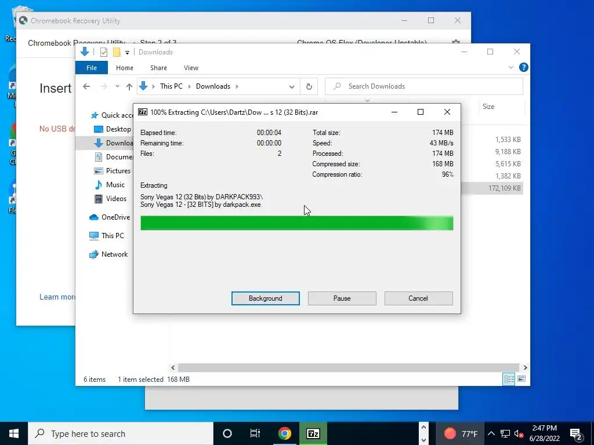Click This PC in address breadcrumb
This screenshot has width=594, height=445.
[x=171, y=86]
